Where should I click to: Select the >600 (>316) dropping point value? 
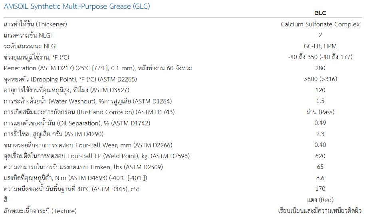[320, 79]
